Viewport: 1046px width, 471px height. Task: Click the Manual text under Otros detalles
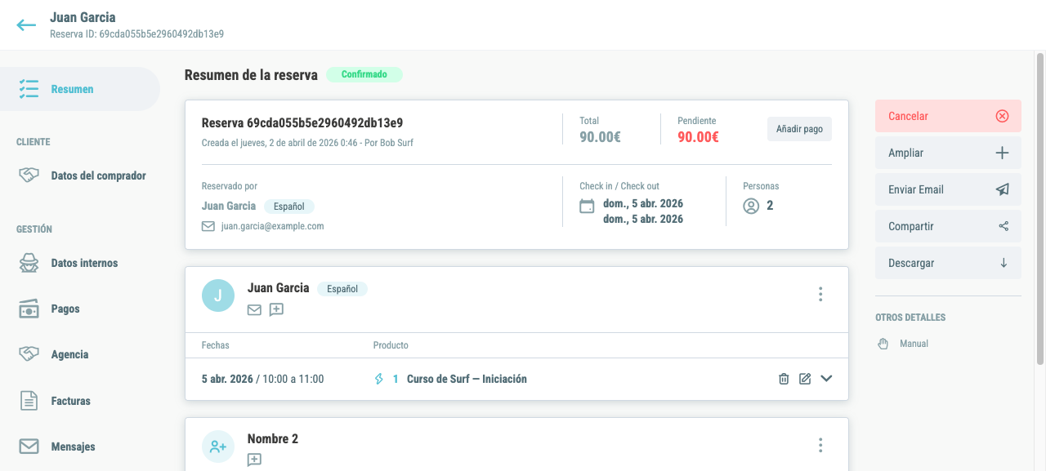coord(914,344)
